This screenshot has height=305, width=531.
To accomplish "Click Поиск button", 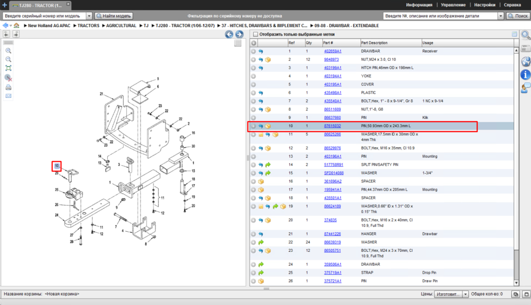I will point(518,16).
